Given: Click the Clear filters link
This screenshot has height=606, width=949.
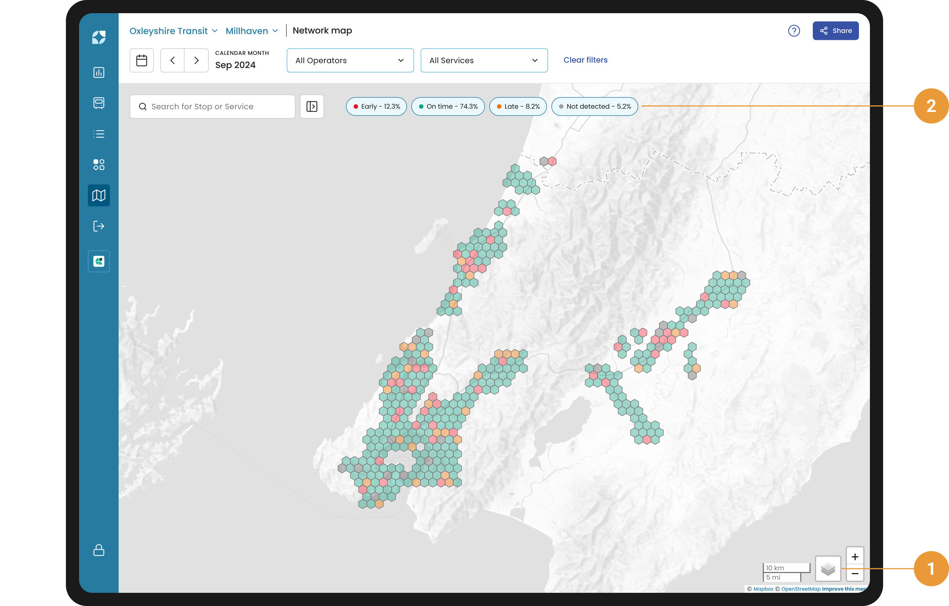Looking at the screenshot, I should [x=585, y=60].
